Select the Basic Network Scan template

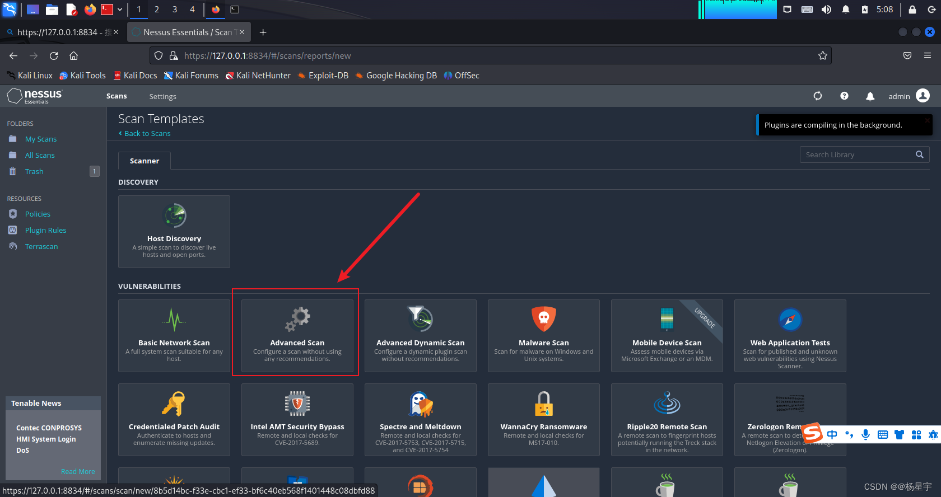(x=174, y=336)
